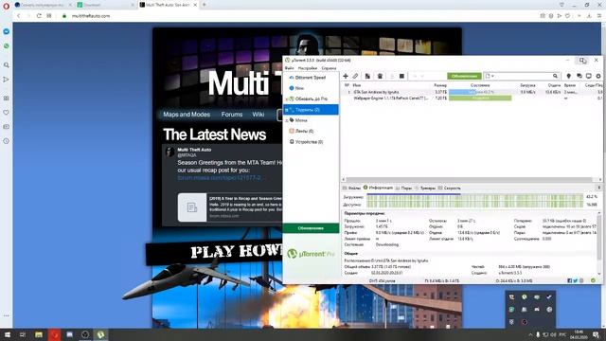Image resolution: width=606 pixels, height=341 pixels.
Task: Click the torrent list horizontal scrollbar
Action: 469,180
